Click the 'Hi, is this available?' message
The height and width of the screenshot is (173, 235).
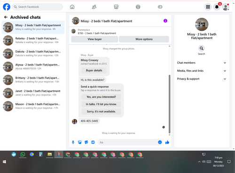click(x=93, y=80)
